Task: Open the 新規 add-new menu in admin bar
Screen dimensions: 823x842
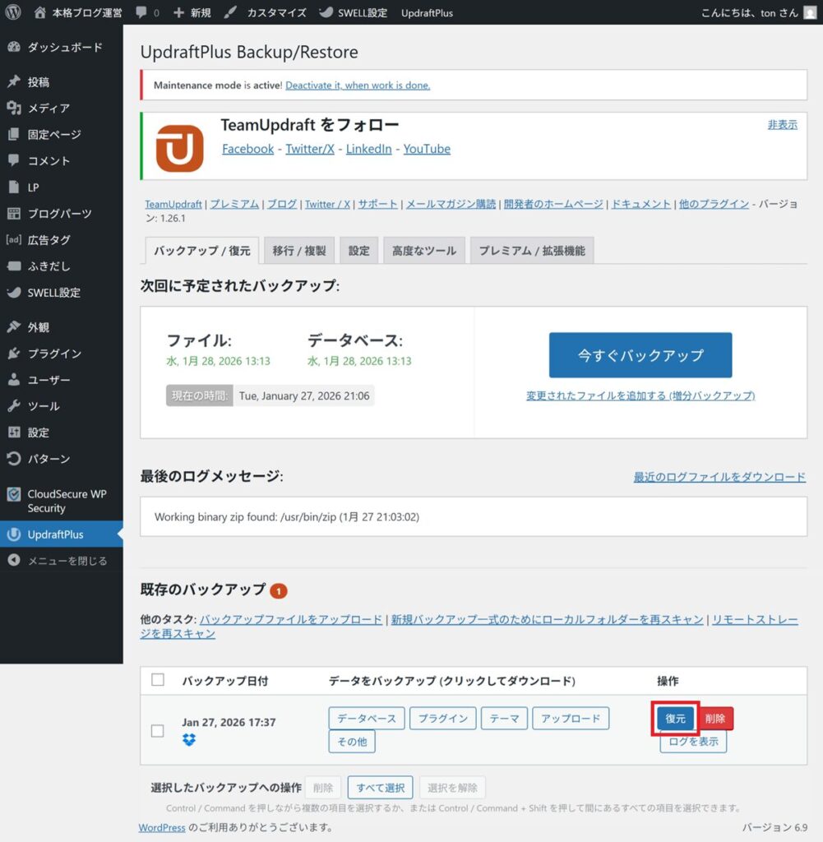Action: click(192, 13)
